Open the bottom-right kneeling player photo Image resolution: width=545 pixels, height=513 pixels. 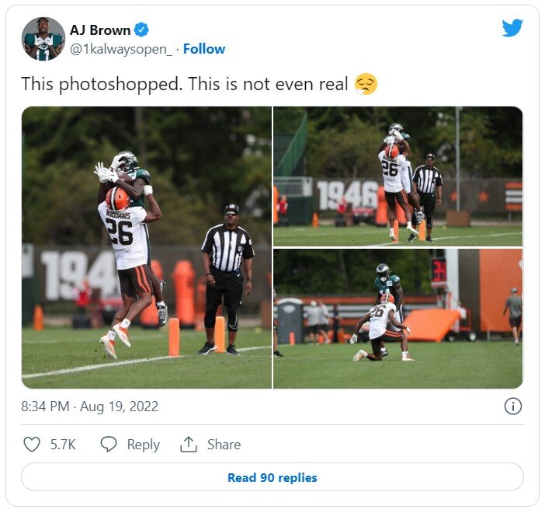click(x=397, y=319)
